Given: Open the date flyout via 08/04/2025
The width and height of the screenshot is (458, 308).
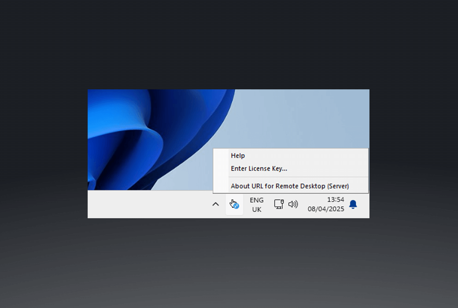Looking at the screenshot, I should pos(326,209).
